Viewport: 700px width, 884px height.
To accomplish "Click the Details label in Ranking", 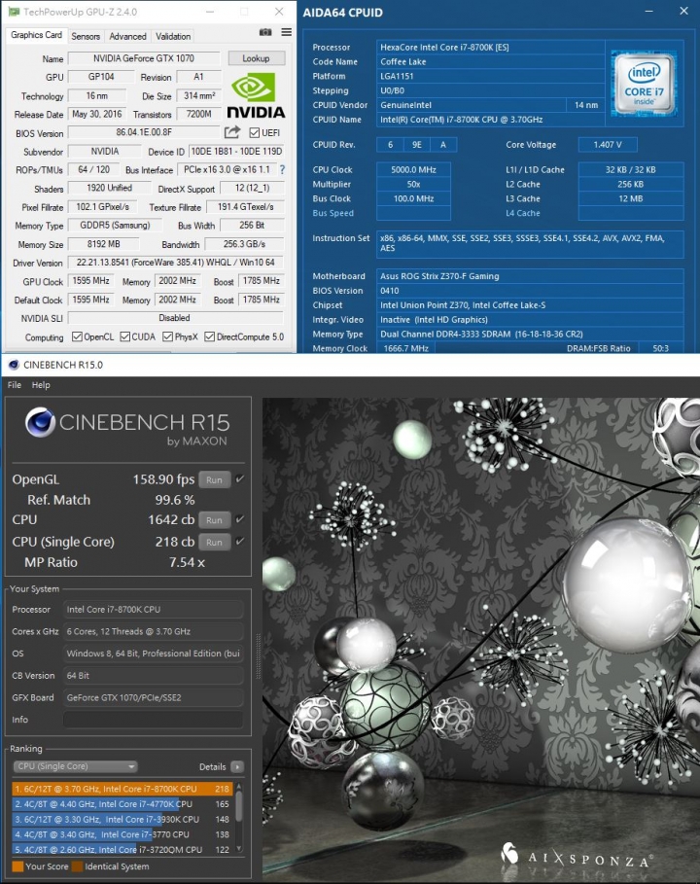I will coord(213,766).
